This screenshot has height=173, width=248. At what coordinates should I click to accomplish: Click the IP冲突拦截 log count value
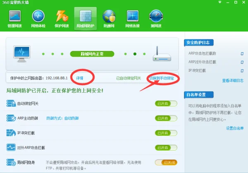[x=242, y=71]
